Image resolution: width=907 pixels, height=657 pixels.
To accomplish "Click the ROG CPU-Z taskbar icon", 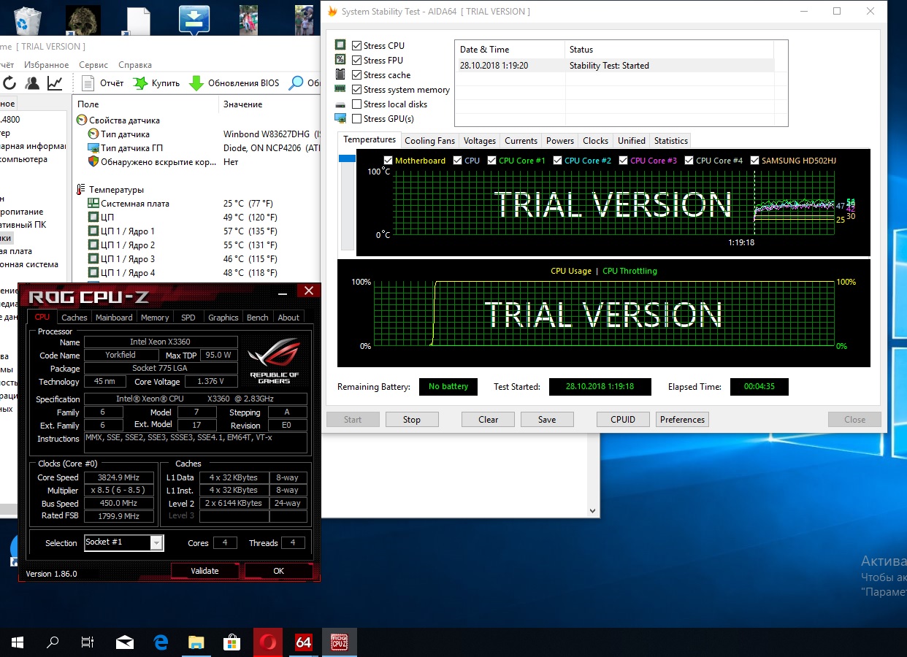I will (x=339, y=642).
